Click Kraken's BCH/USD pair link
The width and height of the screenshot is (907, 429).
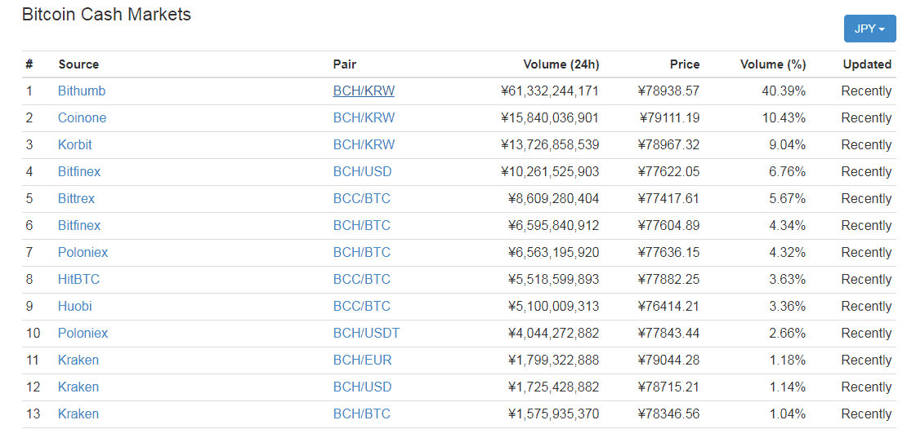(362, 387)
